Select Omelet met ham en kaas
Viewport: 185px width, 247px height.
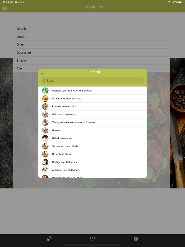coord(92,99)
